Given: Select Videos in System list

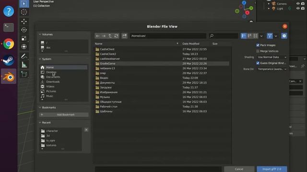Looking at the screenshot, I should [x=63, y=86].
